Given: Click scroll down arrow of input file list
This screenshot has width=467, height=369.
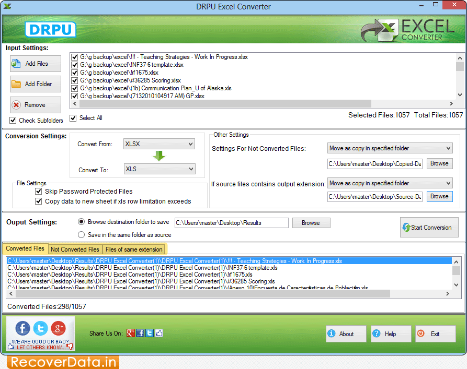Looking at the screenshot, I should 460,95.
